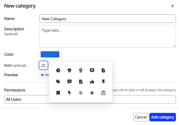The height and width of the screenshot is (125, 179).
Task: Open the All Users permissions selector
Action: (x=90, y=99)
